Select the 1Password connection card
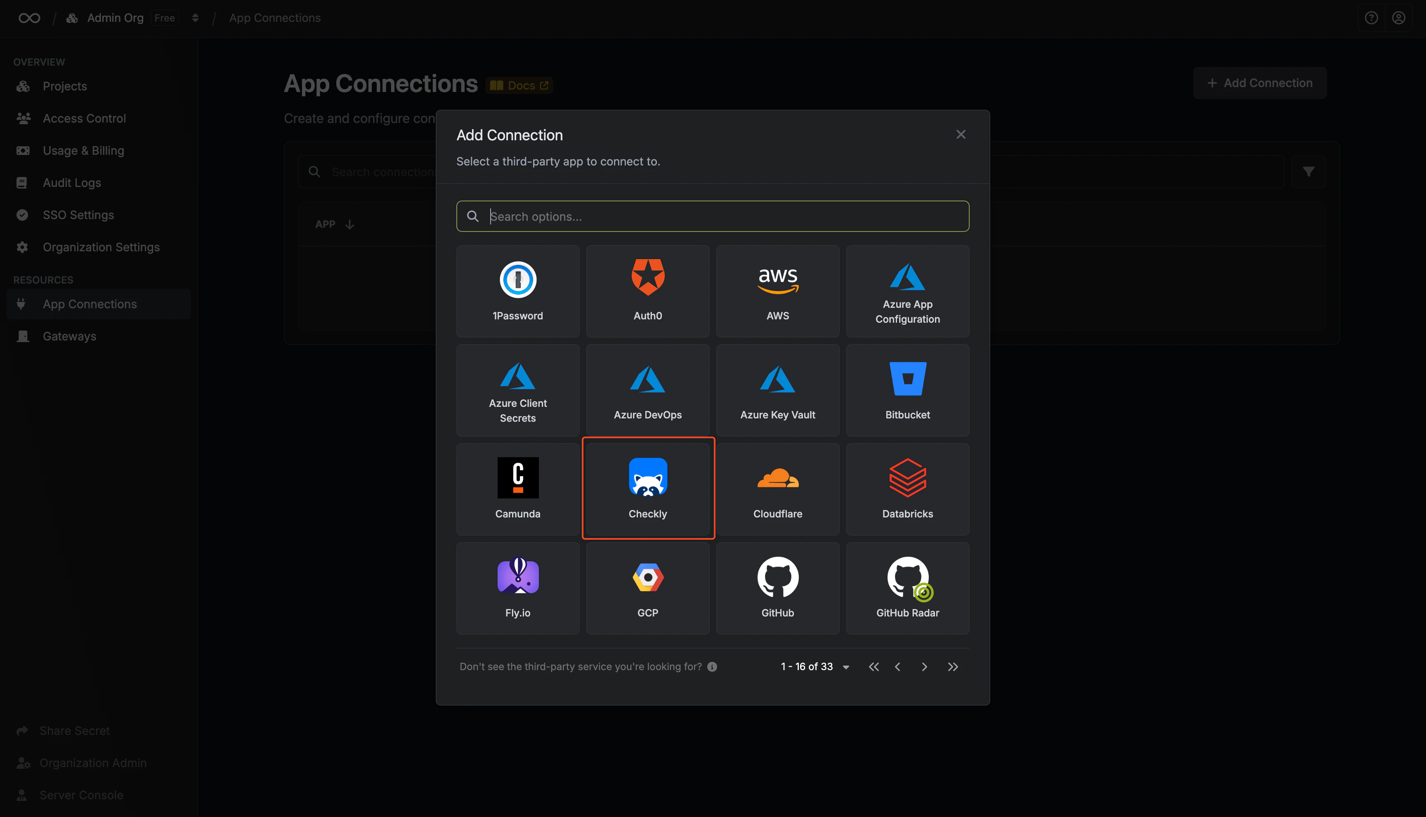 click(x=517, y=291)
